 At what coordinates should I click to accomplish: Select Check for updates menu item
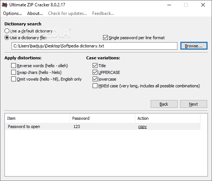coord(67,13)
